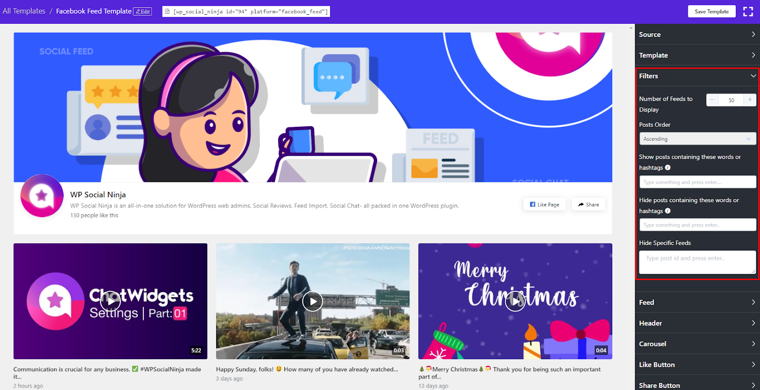
Task: Click the shortcode copy document icon
Action: [167, 11]
